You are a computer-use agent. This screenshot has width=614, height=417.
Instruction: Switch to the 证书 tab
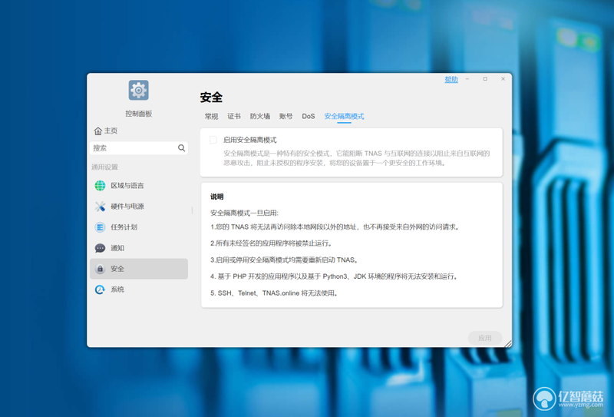click(234, 116)
